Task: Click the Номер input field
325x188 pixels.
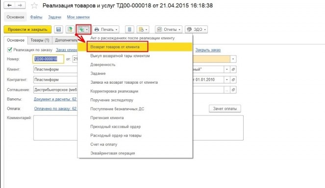Action: tap(49, 59)
